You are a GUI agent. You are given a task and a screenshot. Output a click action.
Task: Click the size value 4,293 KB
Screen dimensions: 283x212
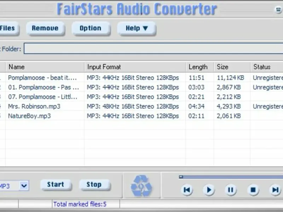(229, 106)
